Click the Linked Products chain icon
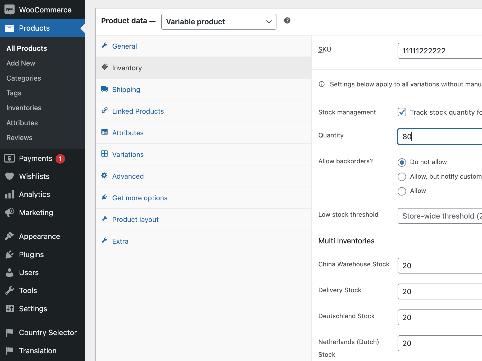The image size is (482, 361). [105, 111]
